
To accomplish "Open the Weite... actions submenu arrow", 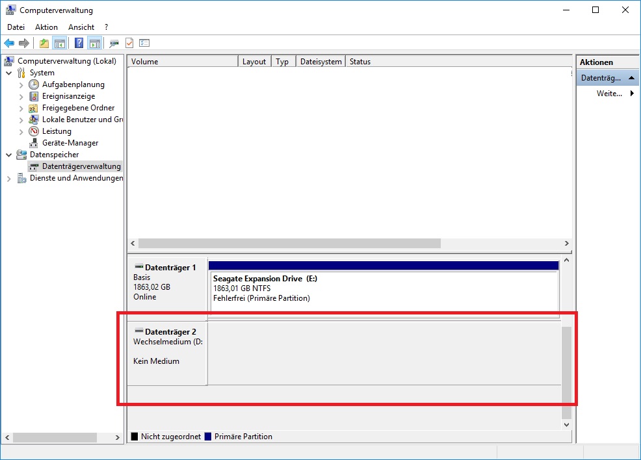I will 632,93.
